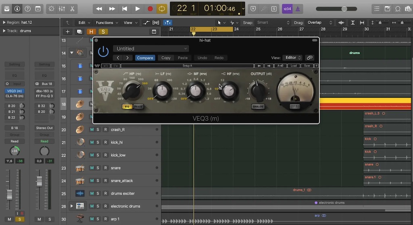
Task: Toggle the automation show/hide icon
Action: click(146, 23)
